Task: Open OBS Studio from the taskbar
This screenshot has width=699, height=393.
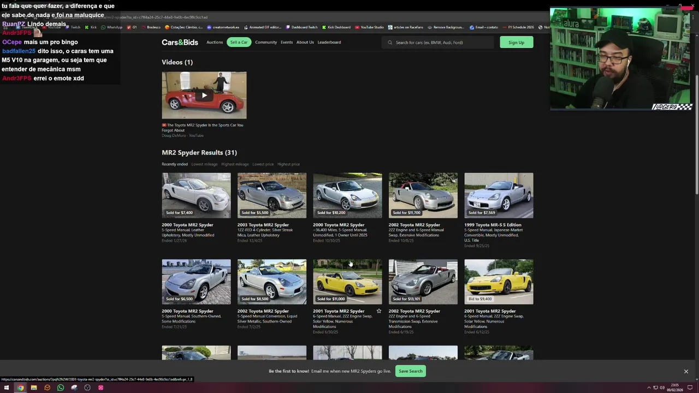Action: (87, 388)
